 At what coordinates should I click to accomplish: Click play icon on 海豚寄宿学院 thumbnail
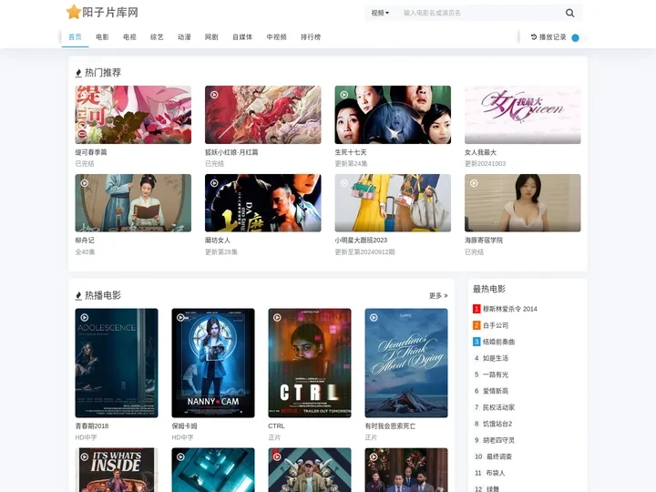[x=474, y=183]
